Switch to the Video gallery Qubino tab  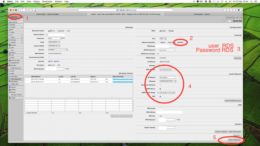pos(202,14)
